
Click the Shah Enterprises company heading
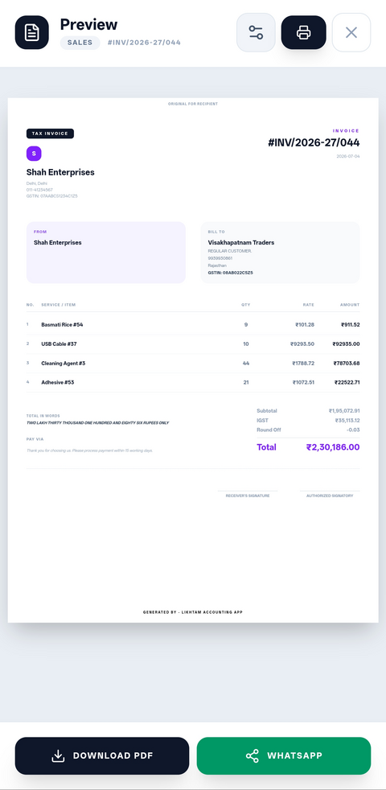(x=60, y=172)
